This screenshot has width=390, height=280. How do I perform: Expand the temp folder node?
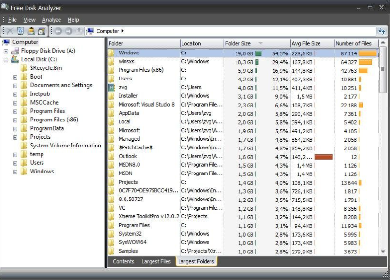[15, 155]
